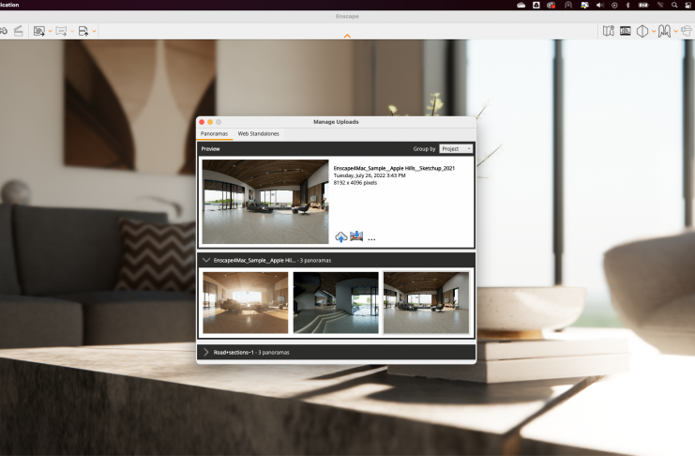Collapse the Enscape4Mac_Sample panoramas group

point(206,259)
